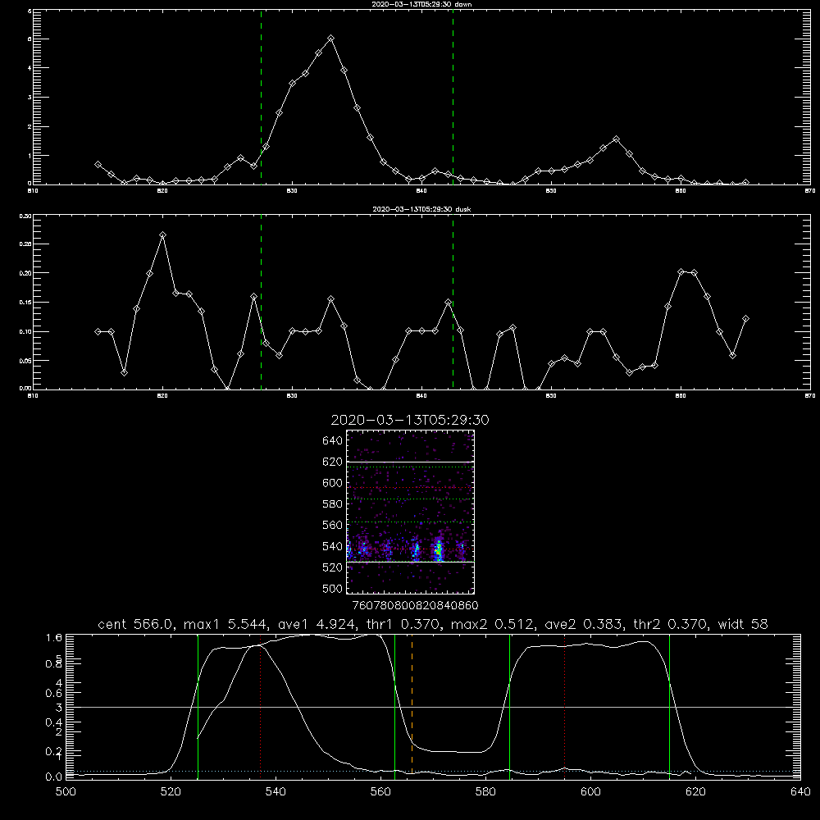Click bottom plot x-axis label 560
The height and width of the screenshot is (820, 820).
[380, 792]
